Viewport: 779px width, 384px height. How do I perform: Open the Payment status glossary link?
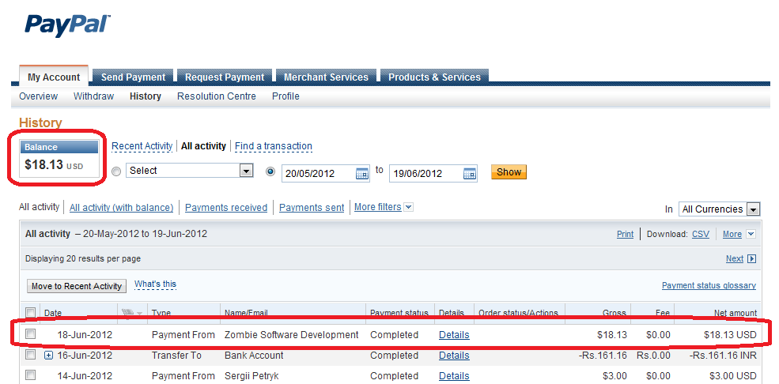click(x=709, y=285)
